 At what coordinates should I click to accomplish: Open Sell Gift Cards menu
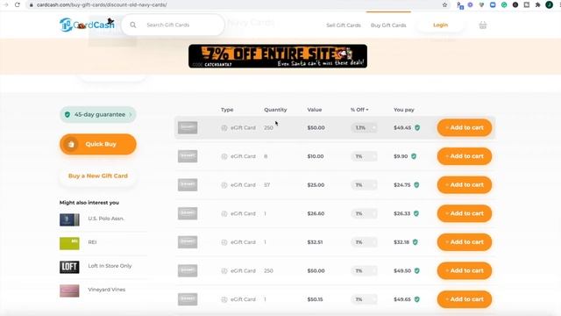(x=344, y=25)
